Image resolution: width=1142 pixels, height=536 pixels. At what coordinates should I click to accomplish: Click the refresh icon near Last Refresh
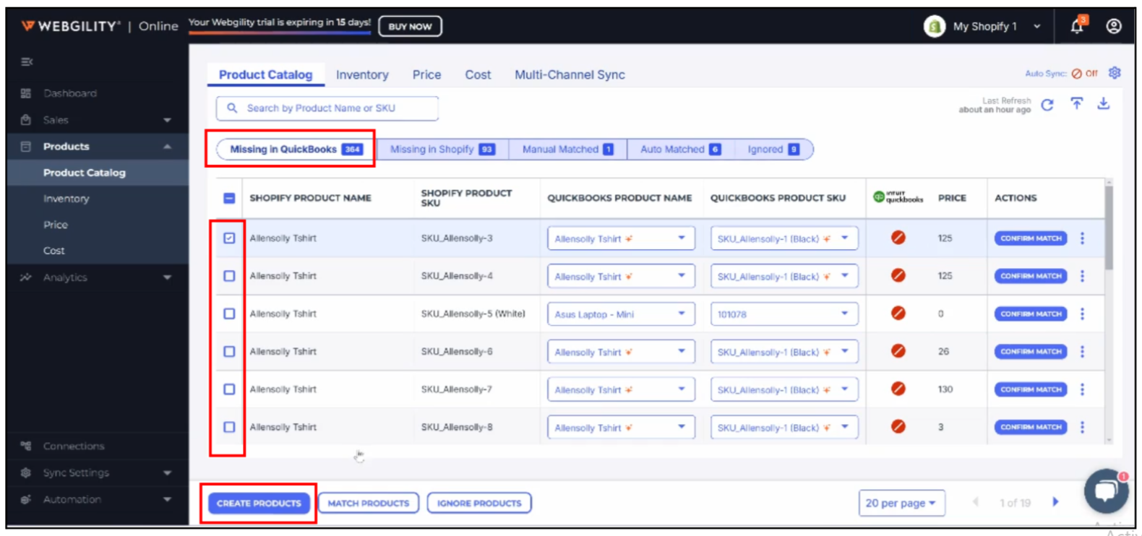1047,105
